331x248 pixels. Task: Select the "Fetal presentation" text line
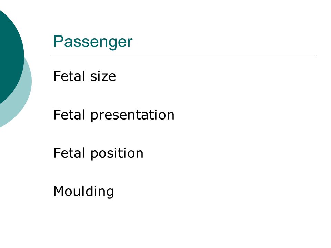114,115
